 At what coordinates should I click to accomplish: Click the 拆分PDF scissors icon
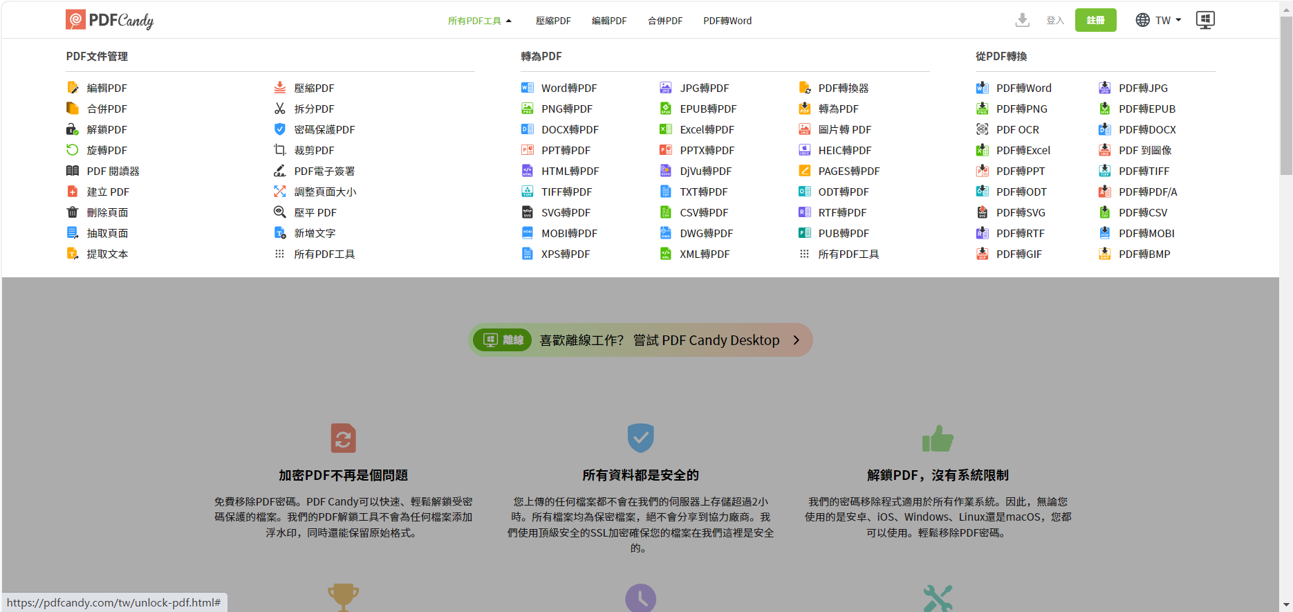pyautogui.click(x=280, y=109)
